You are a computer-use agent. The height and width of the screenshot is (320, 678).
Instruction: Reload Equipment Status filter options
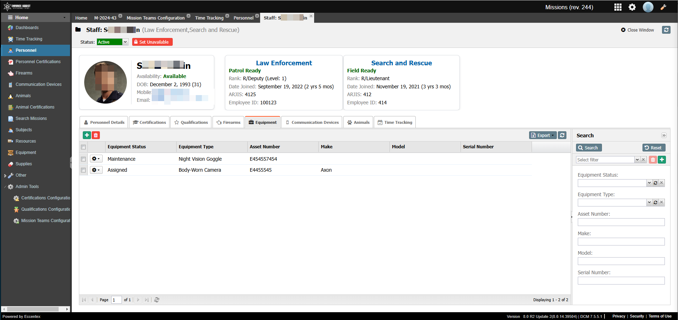click(x=655, y=183)
